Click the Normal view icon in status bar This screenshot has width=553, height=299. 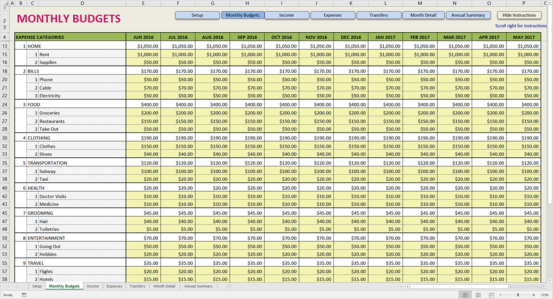click(465, 295)
